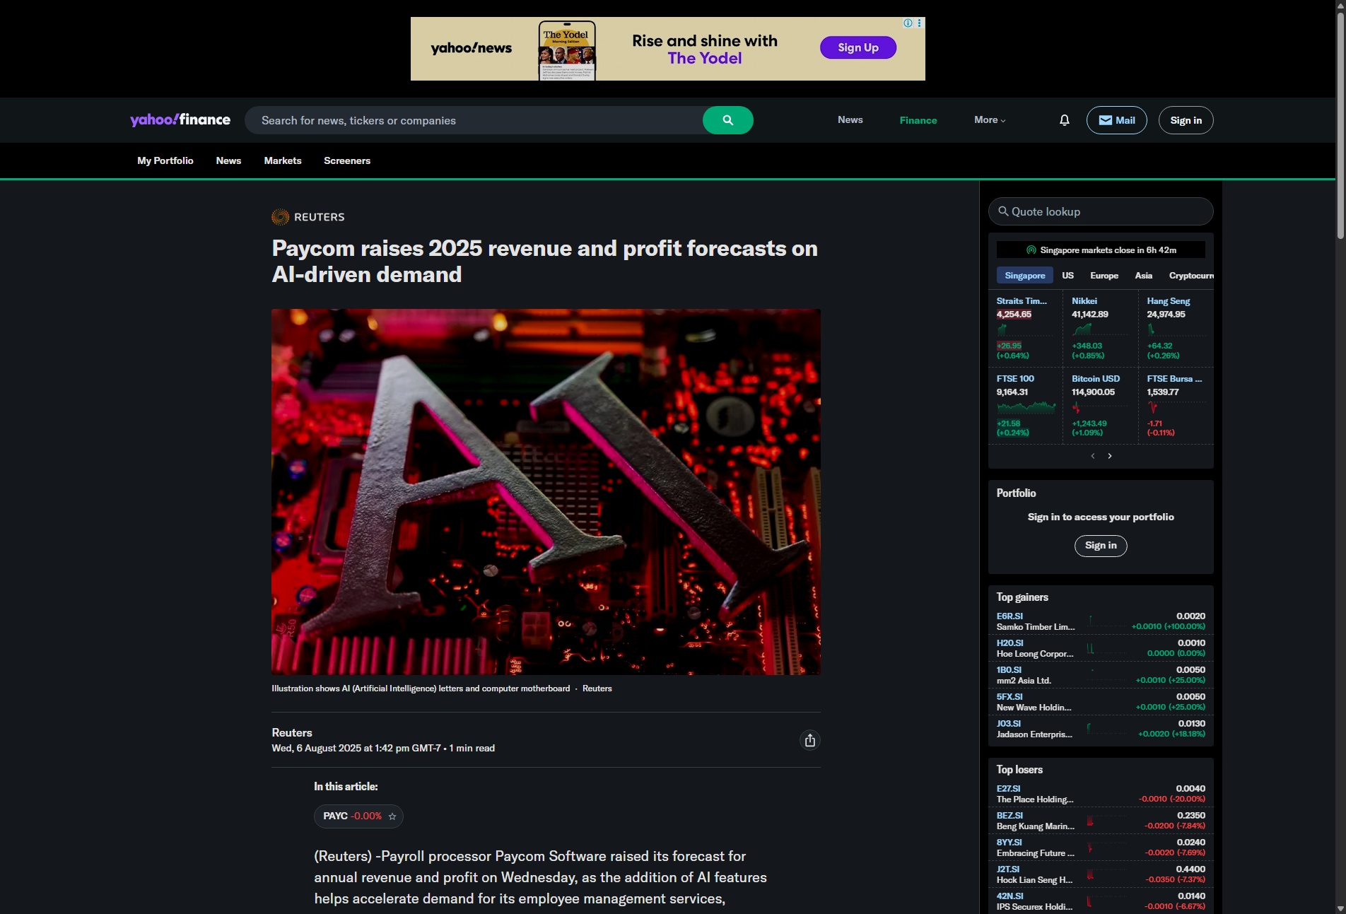The width and height of the screenshot is (1346, 914).
Task: Open 8YY.SI Embracing Future loser
Action: tap(1101, 848)
